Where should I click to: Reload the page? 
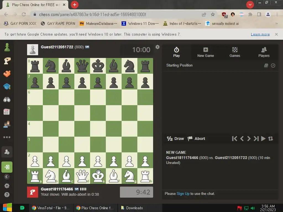click(x=24, y=14)
